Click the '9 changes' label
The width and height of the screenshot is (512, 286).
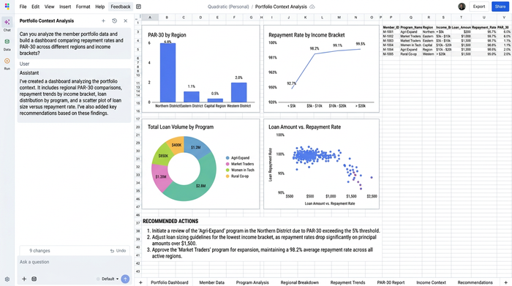(39, 251)
